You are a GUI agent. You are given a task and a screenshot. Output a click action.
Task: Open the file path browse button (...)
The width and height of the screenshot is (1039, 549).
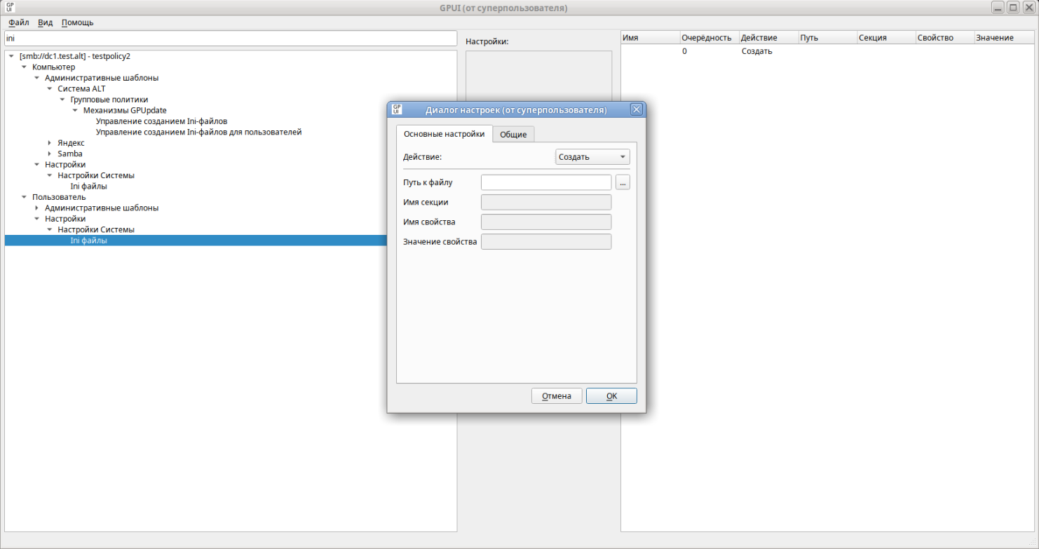pyautogui.click(x=623, y=182)
